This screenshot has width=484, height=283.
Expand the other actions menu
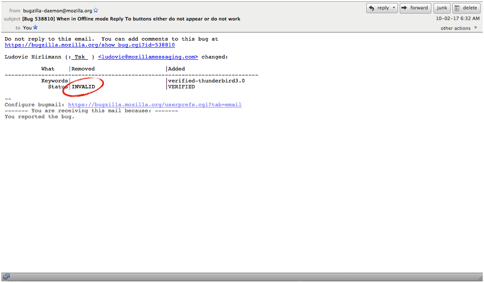pyautogui.click(x=459, y=28)
